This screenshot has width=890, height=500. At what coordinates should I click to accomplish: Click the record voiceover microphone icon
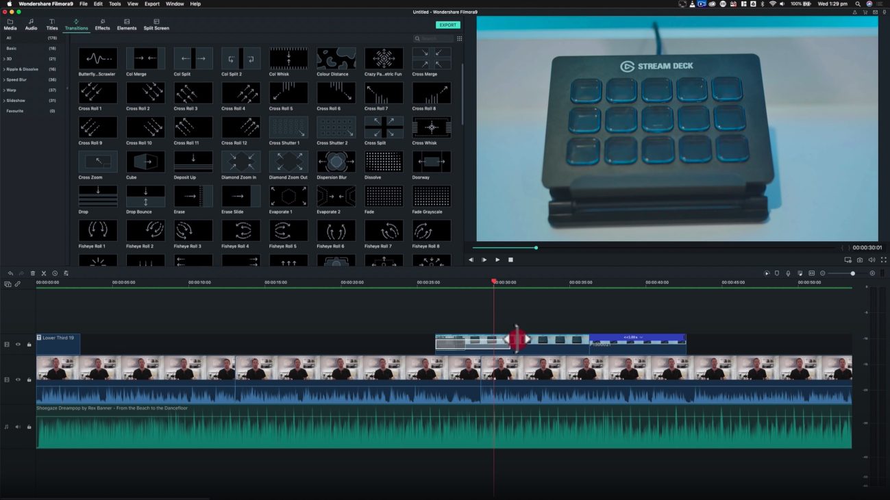[x=788, y=273]
